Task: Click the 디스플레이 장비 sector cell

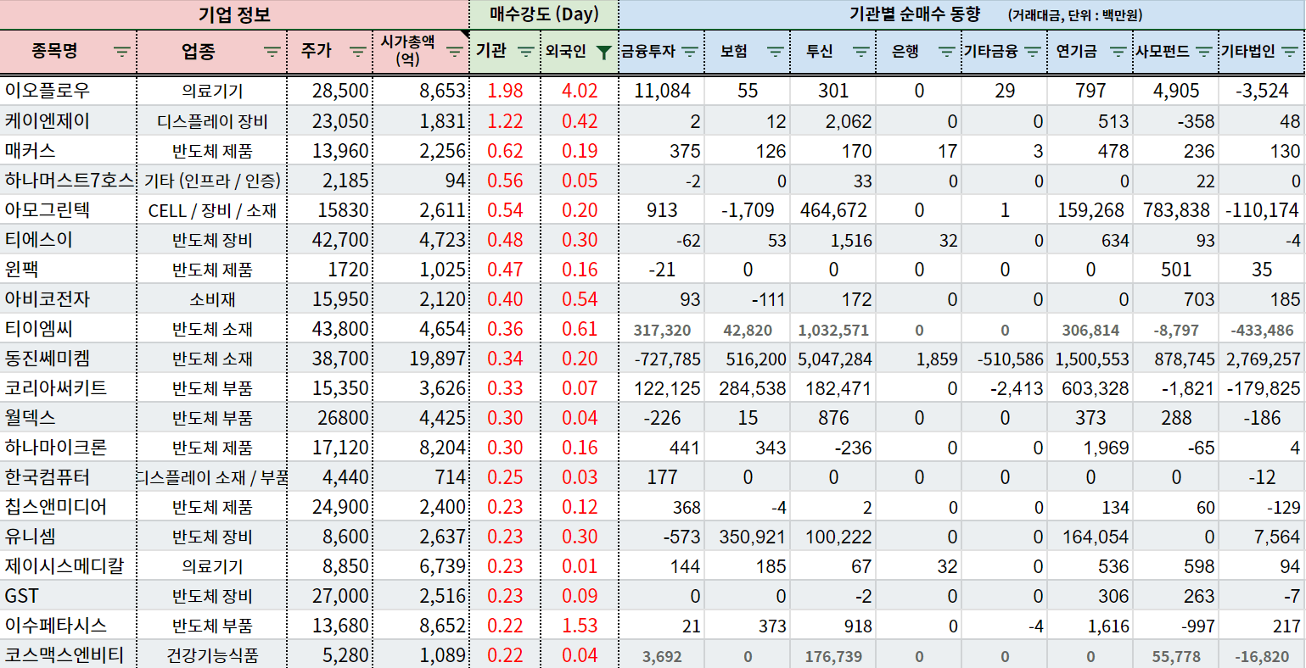Action: 212,120
